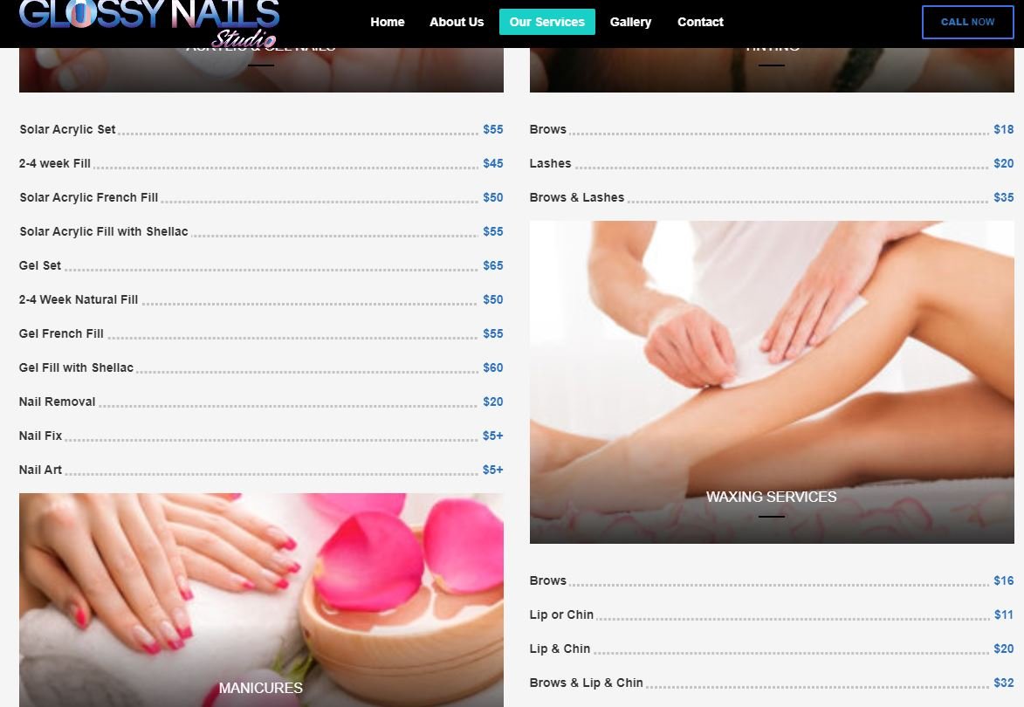Viewport: 1024px width, 707px height.
Task: Click the Lip or Chin waxing item
Action: pos(561,614)
